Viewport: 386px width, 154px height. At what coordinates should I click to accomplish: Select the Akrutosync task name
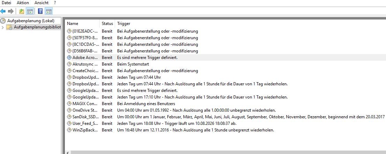tap(85, 64)
